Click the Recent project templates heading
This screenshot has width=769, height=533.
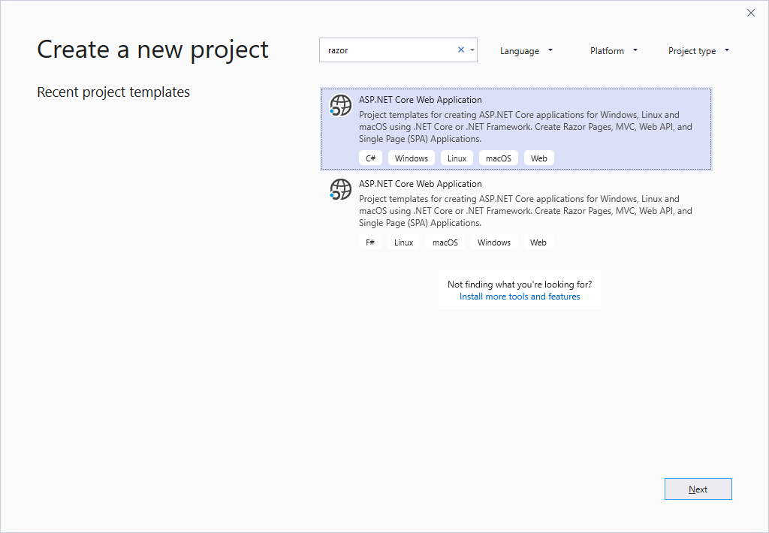pos(113,92)
